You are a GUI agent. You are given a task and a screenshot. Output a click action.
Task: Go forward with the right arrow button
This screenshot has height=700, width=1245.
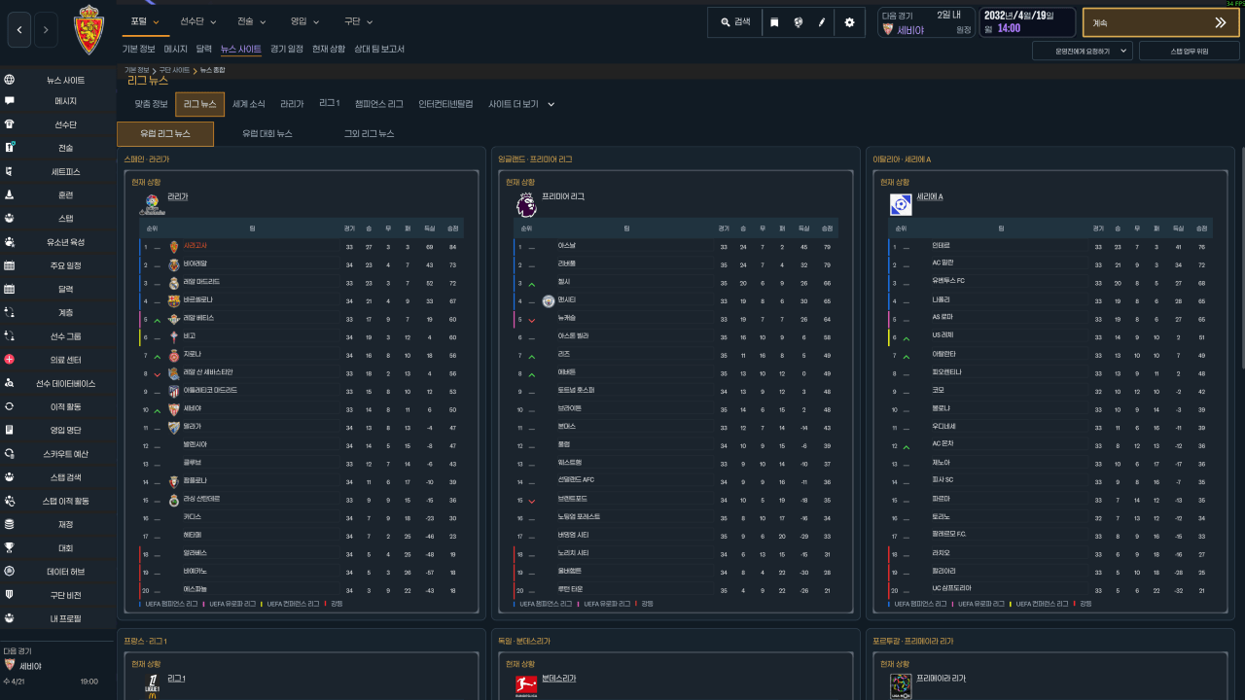point(46,30)
